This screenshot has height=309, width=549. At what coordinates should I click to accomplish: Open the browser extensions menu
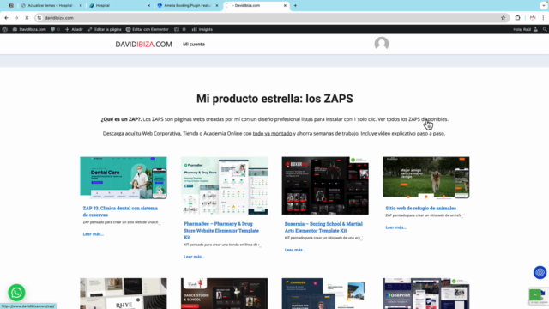point(518,18)
